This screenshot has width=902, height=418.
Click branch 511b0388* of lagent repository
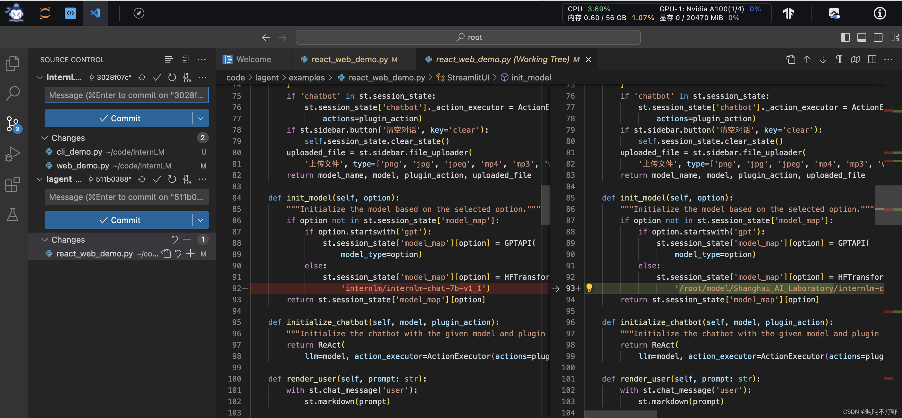[110, 179]
